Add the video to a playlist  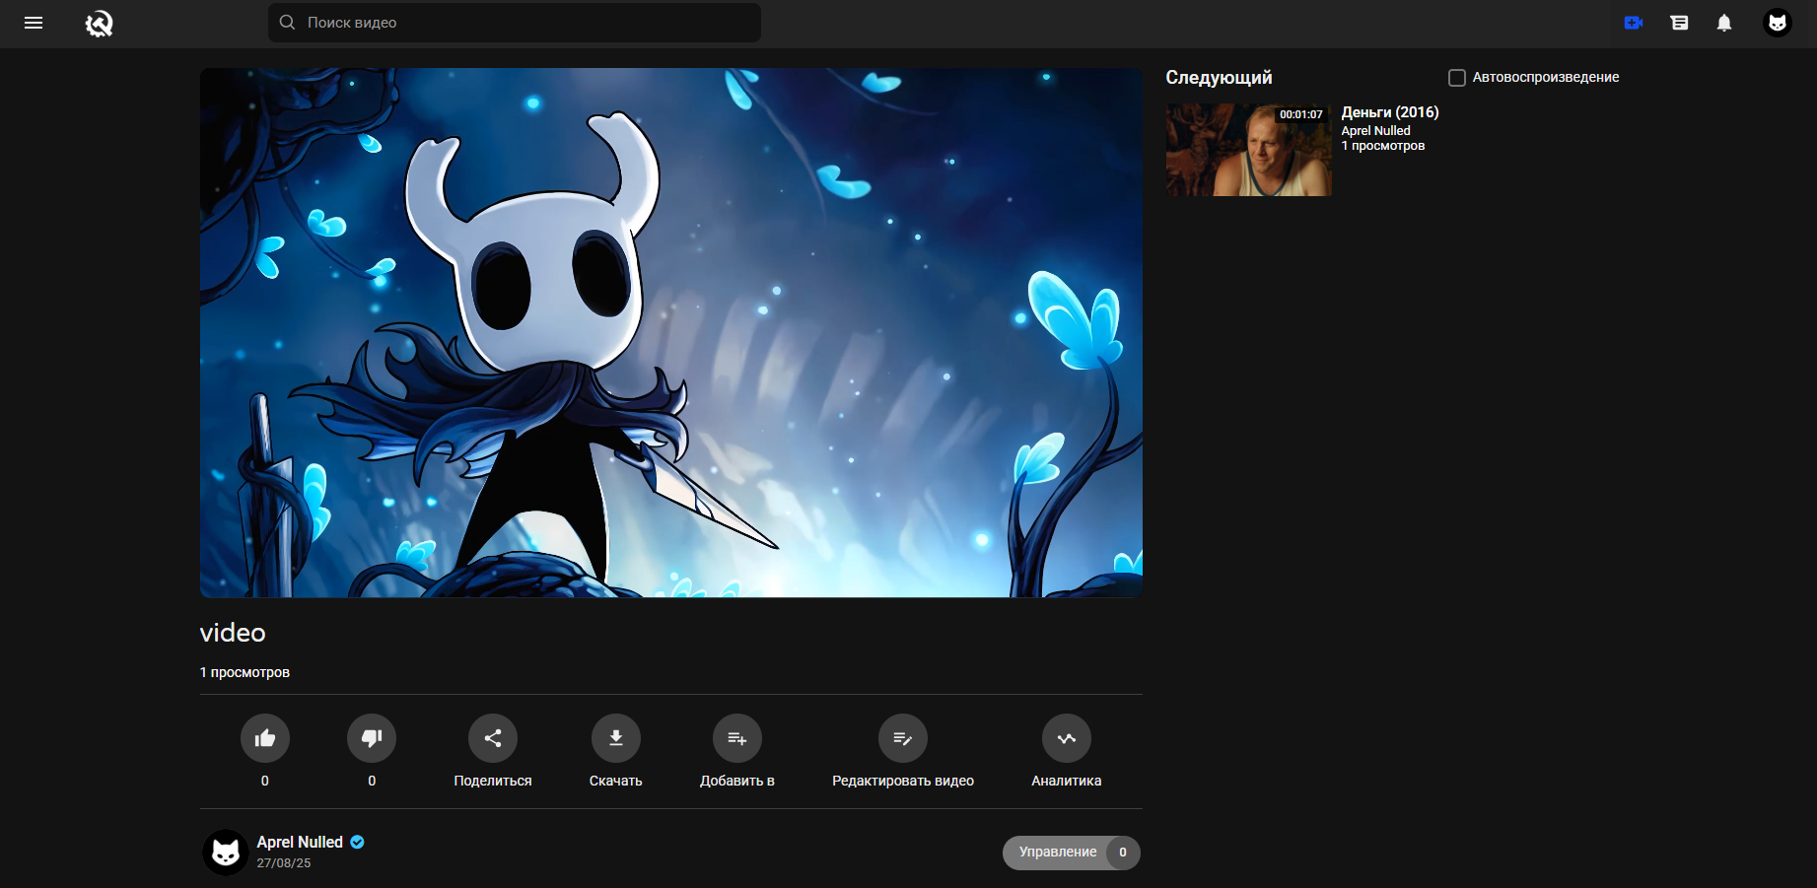[737, 738]
